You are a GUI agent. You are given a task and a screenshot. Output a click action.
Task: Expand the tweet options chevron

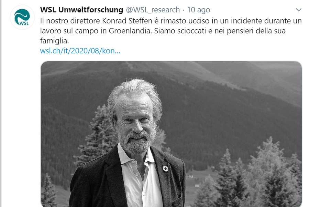click(298, 10)
